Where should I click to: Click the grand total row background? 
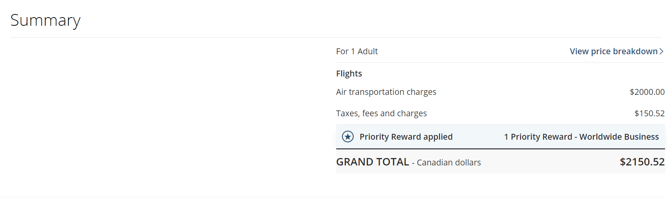500,162
